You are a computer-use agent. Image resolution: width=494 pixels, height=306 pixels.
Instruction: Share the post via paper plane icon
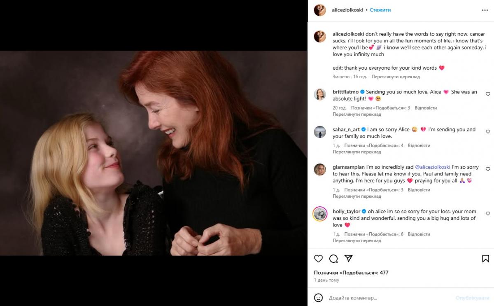click(x=348, y=259)
